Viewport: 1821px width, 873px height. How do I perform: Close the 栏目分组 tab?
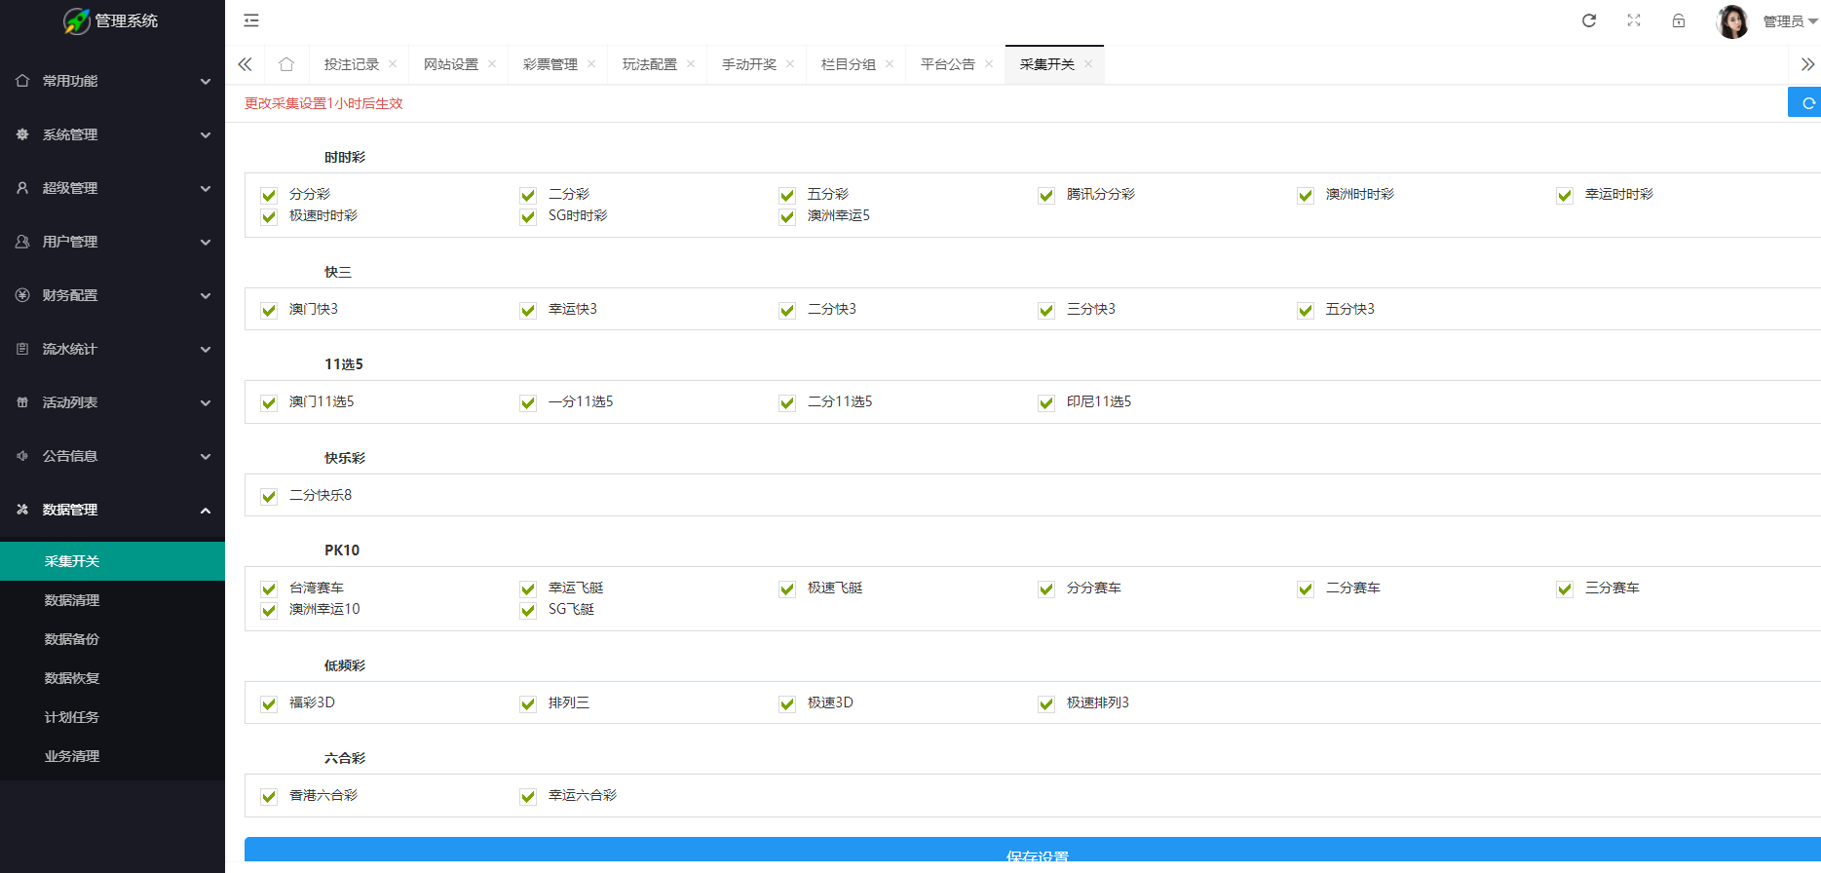[x=890, y=64]
